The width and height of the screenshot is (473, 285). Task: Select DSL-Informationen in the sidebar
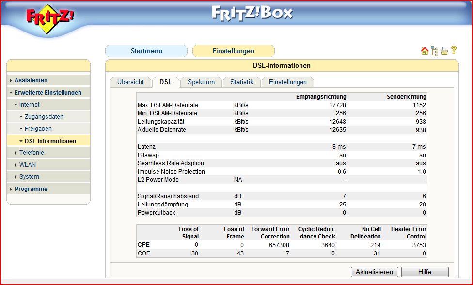(x=50, y=141)
